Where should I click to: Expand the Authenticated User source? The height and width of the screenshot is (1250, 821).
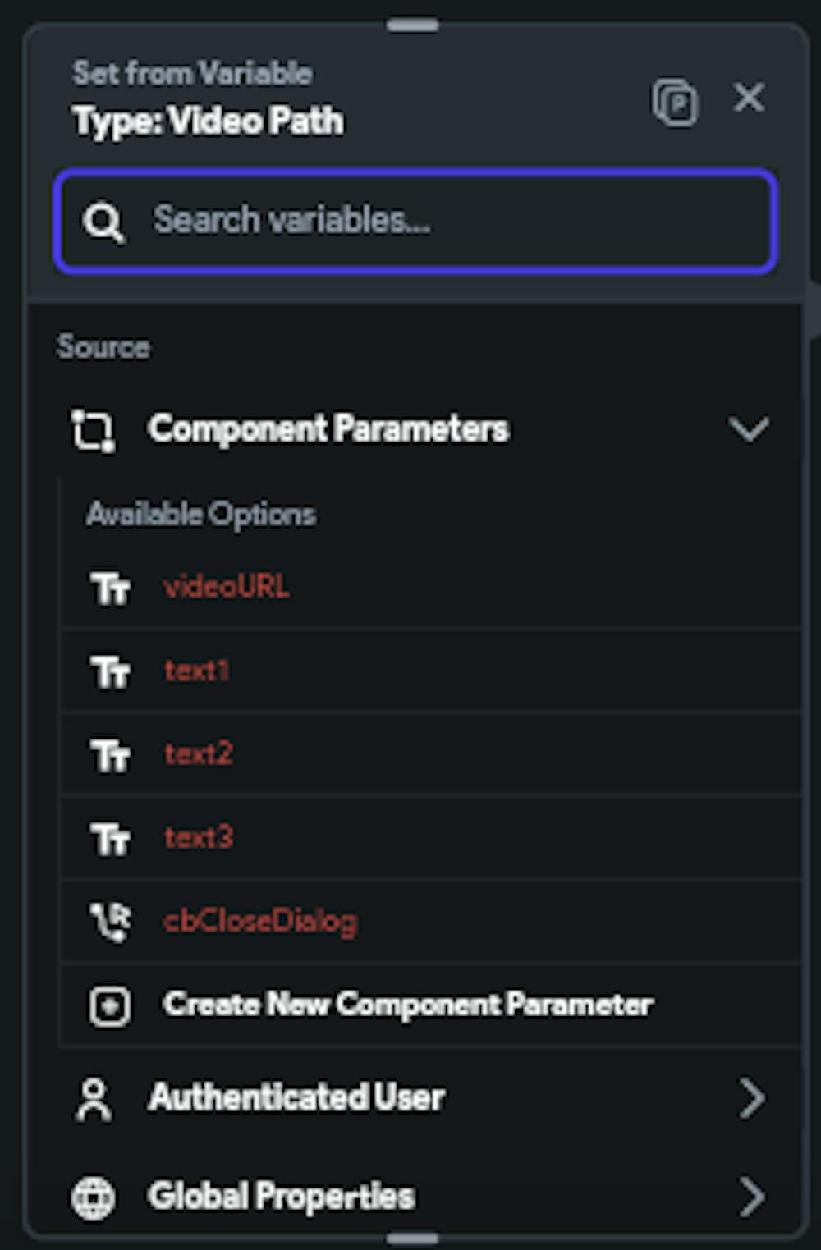tap(415, 1097)
